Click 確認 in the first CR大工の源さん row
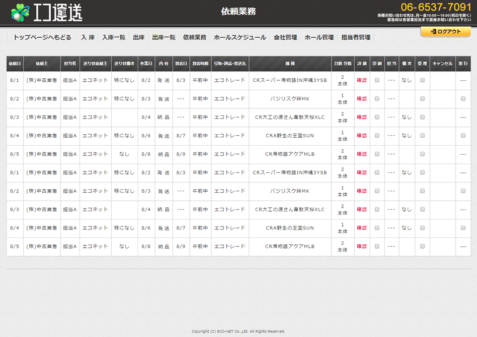Image resolution: width=477 pixels, height=337 pixels. [362, 117]
